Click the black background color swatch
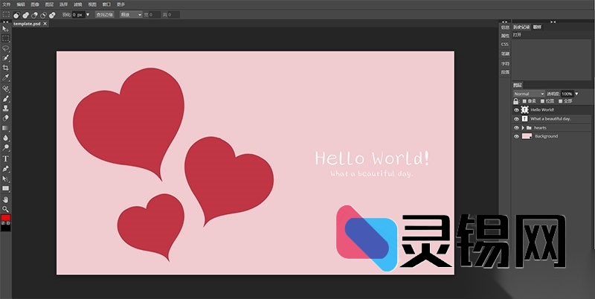Screen dimensions: 595x299 pos(6,228)
